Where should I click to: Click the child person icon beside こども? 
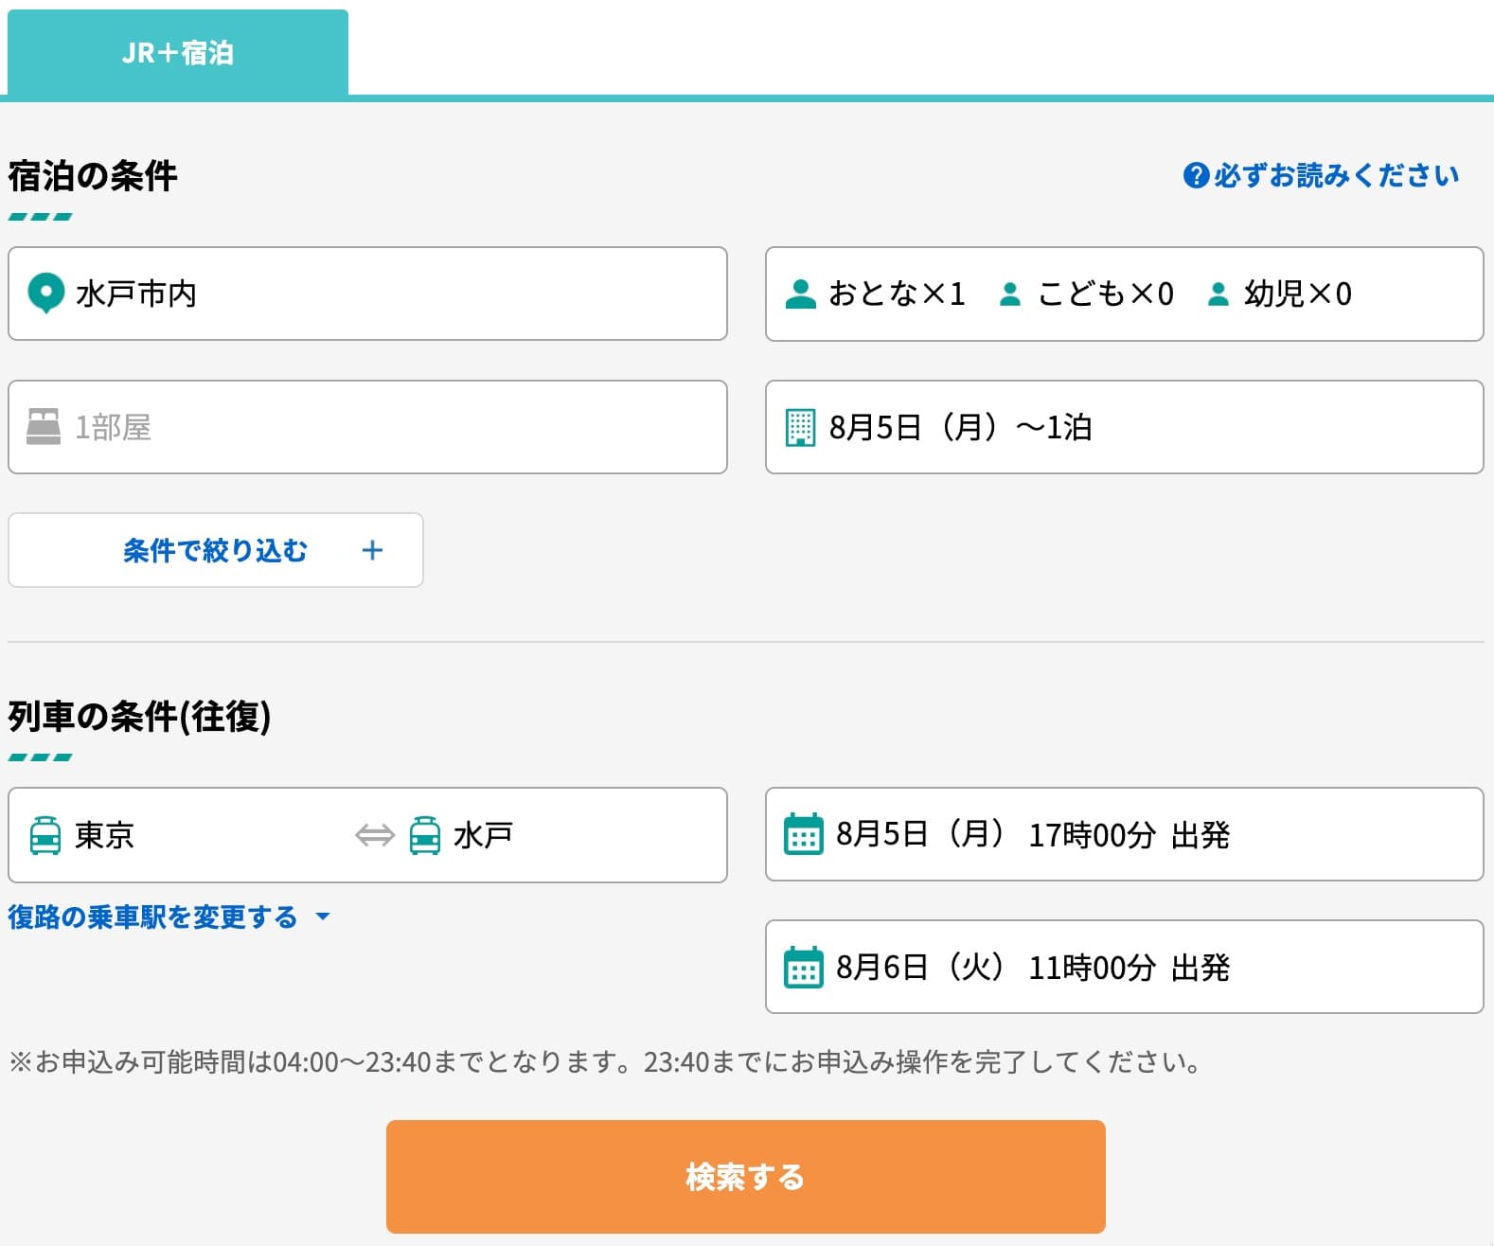[x=1010, y=294]
